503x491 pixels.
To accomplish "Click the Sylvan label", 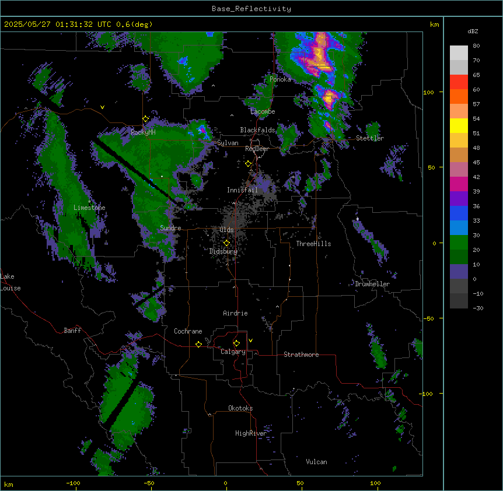I will [x=228, y=143].
